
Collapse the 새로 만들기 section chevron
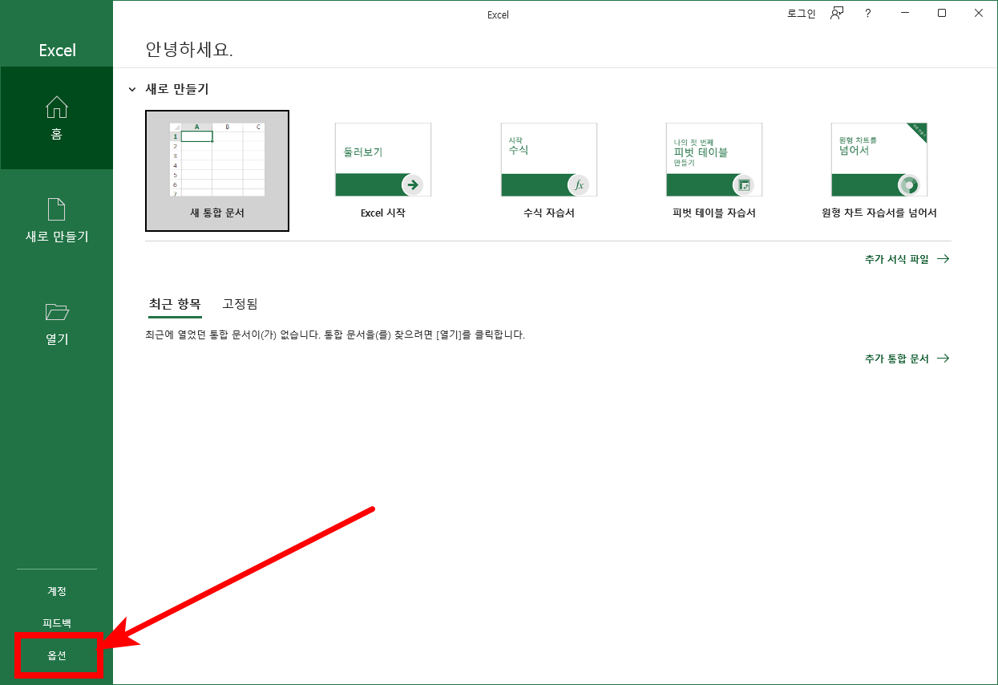[x=132, y=90]
